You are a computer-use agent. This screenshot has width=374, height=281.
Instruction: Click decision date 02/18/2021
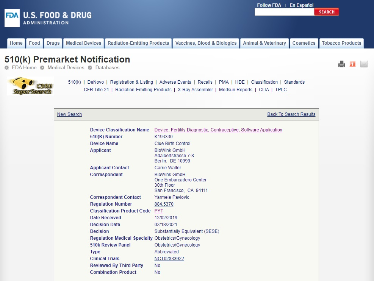point(166,225)
